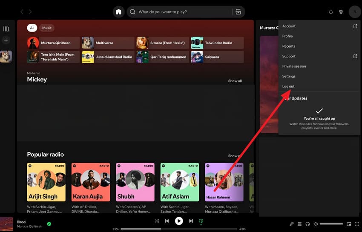
Task: Open the user profile avatar menu
Action: pos(355,12)
